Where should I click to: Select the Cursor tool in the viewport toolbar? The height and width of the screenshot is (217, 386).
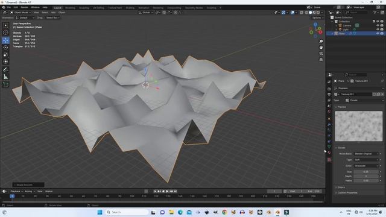tap(5, 33)
